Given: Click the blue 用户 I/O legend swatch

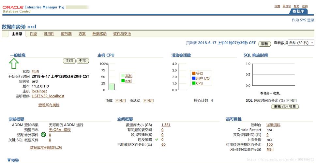Looking at the screenshot, I should pyautogui.click(x=194, y=78).
